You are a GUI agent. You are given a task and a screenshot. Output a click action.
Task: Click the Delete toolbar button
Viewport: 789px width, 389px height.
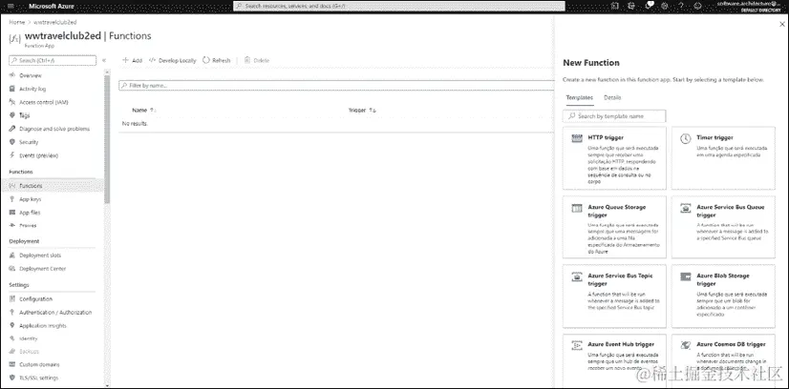[257, 60]
